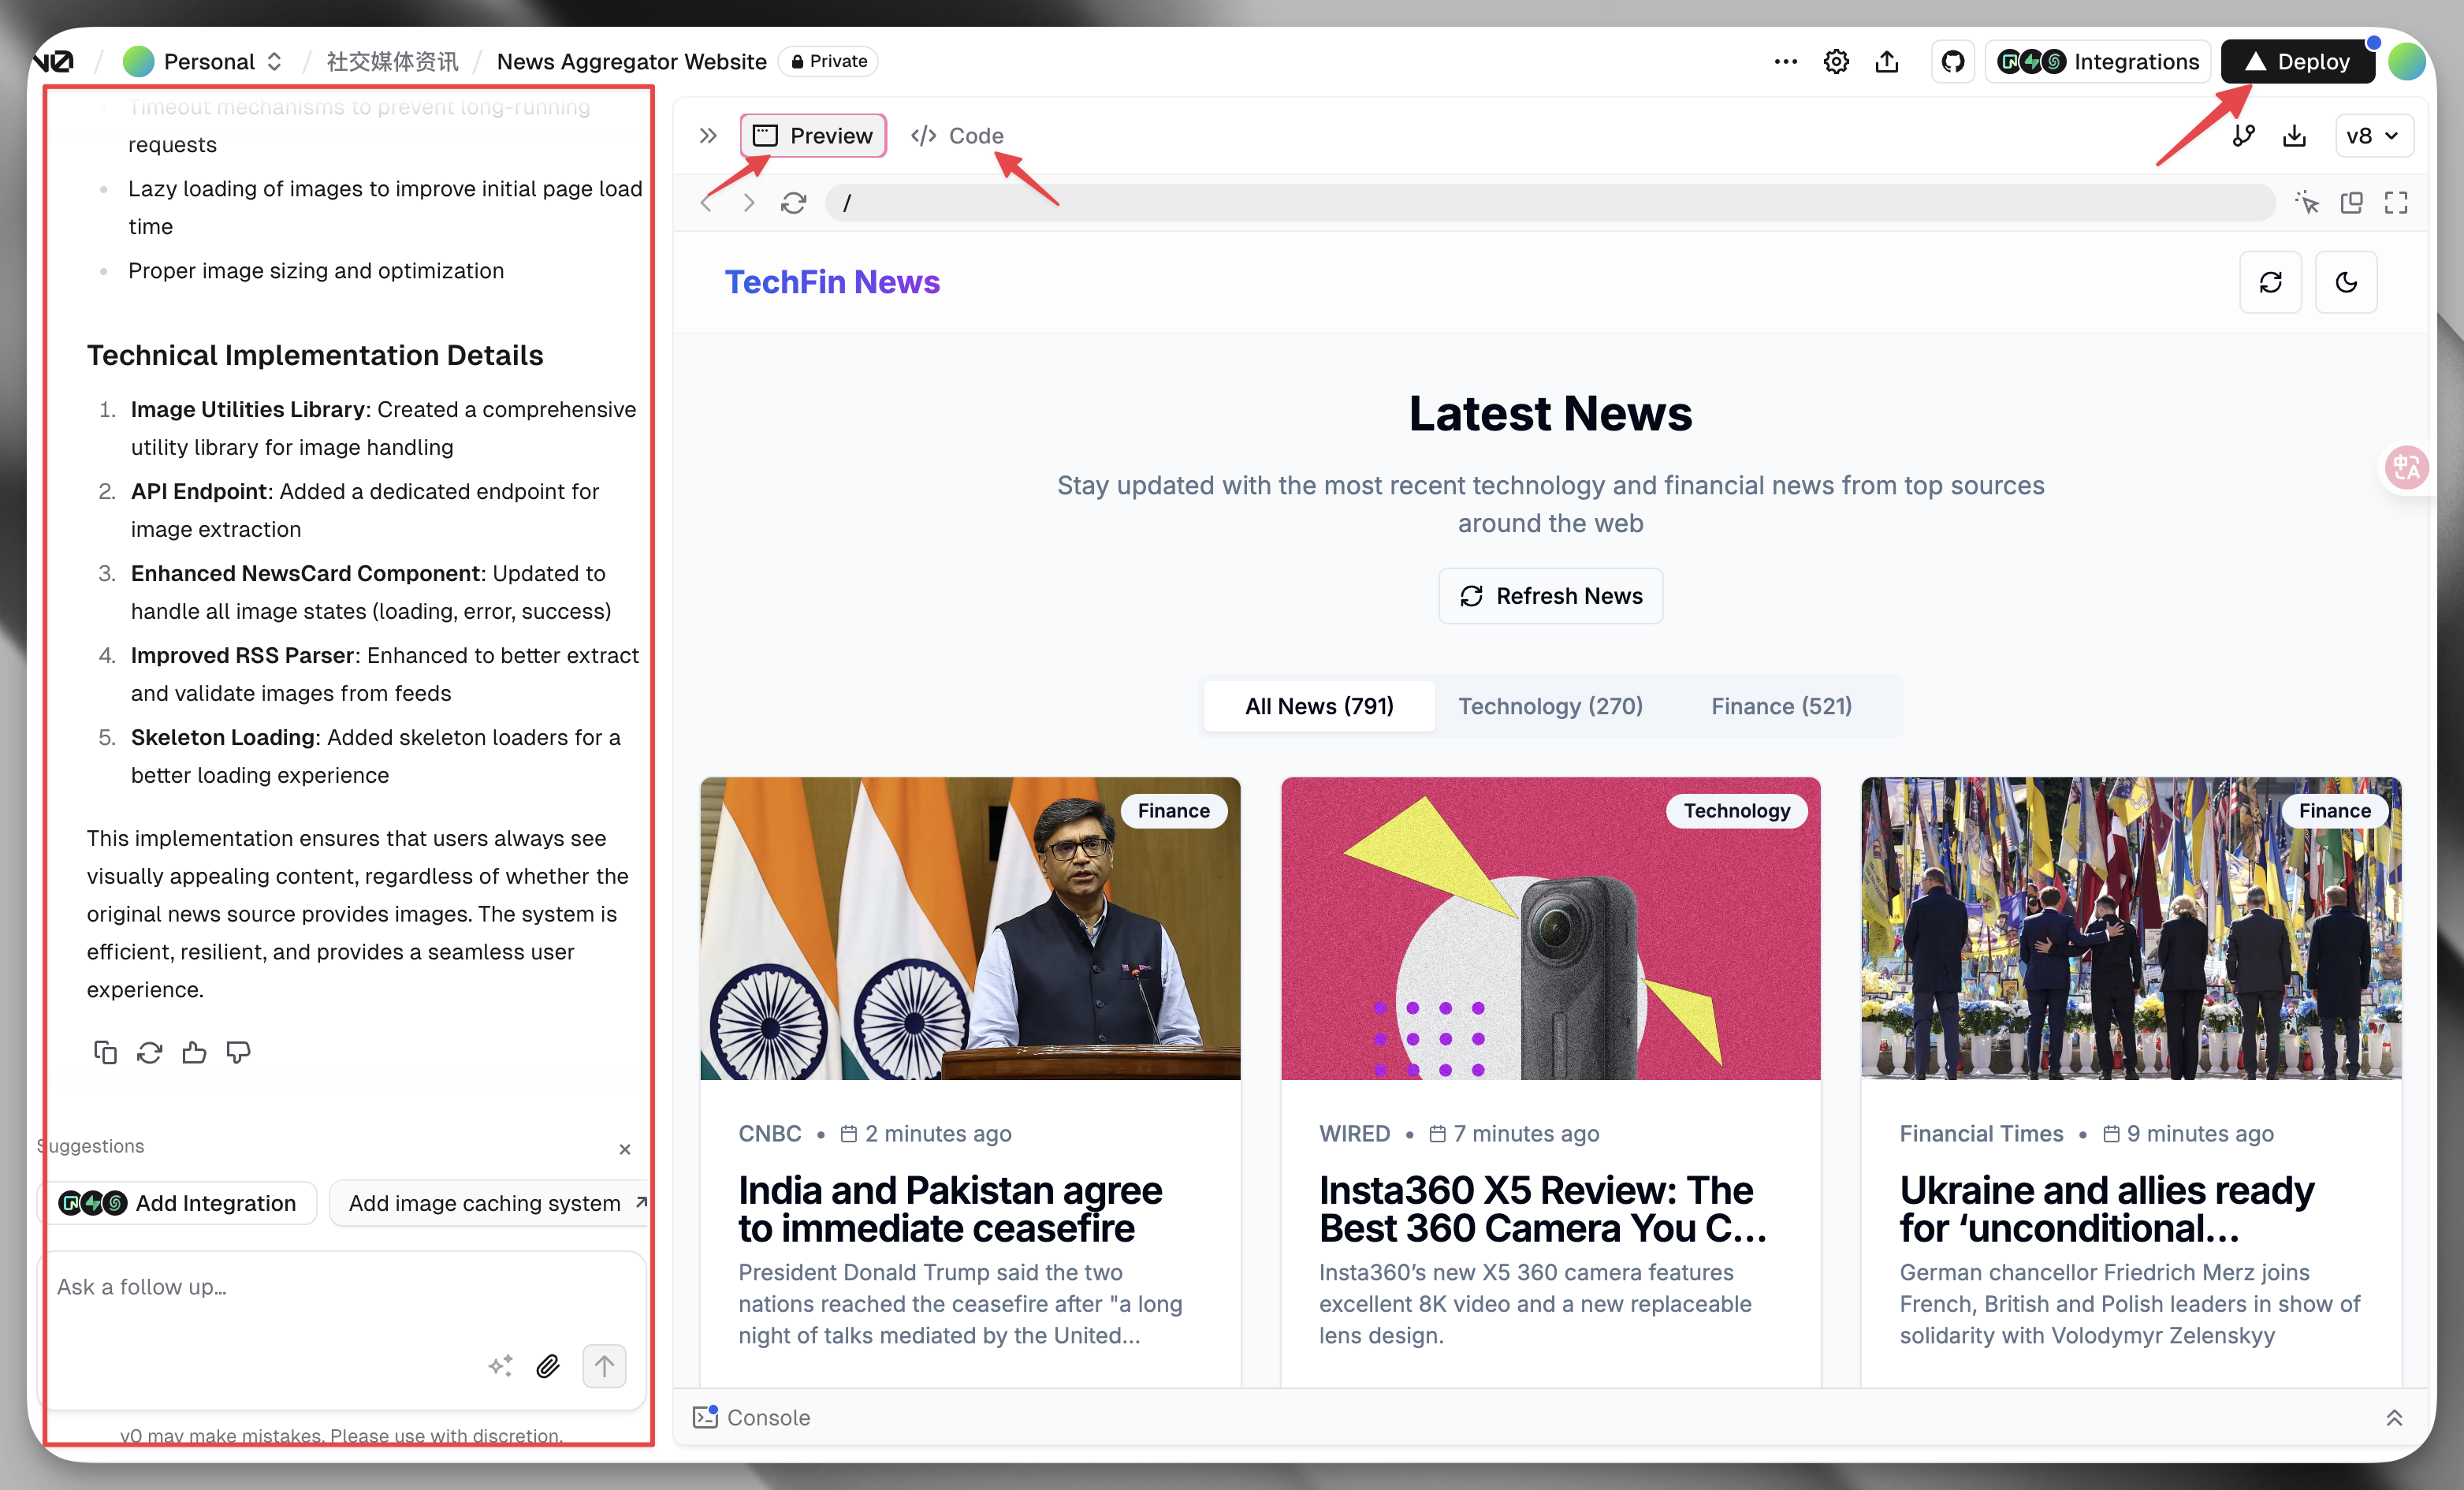This screenshot has height=1490, width=2464.
Task: Open the Personal workspace switcher
Action: [x=203, y=62]
